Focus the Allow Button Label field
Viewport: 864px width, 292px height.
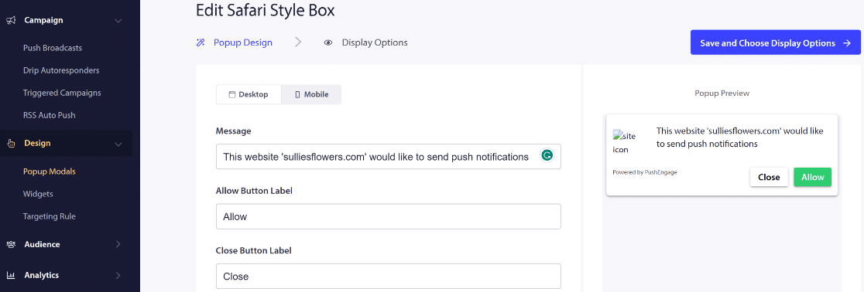coord(389,216)
